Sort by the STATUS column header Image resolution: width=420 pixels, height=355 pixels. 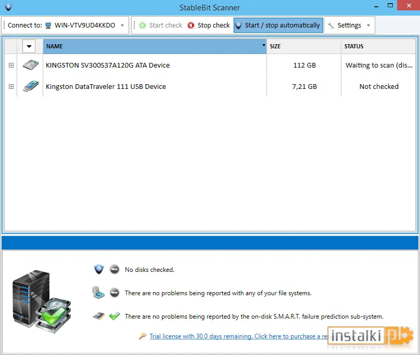pyautogui.click(x=378, y=46)
